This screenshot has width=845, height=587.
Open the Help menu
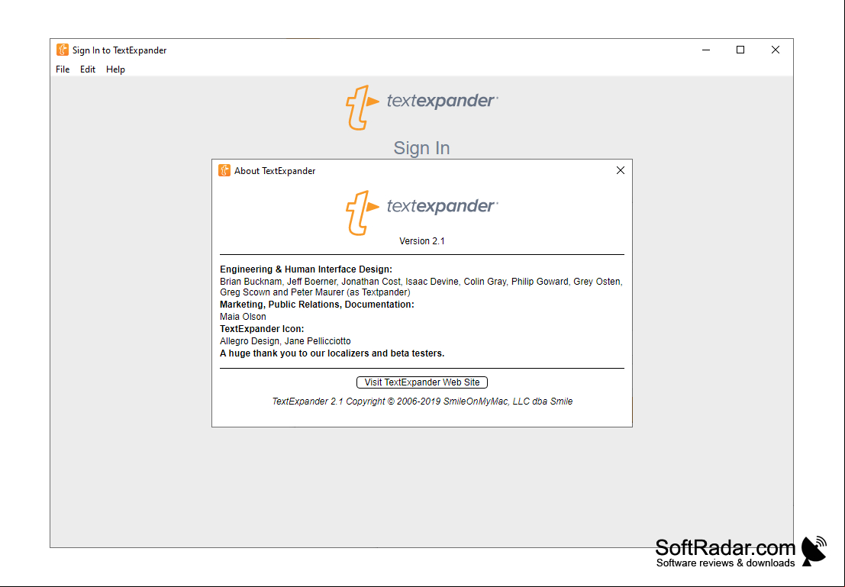tap(115, 69)
